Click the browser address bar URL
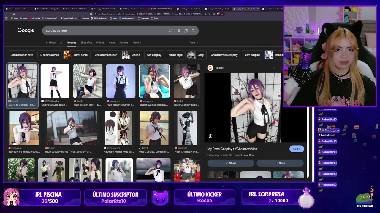The width and height of the screenshot is (380, 213). [x=150, y=14]
